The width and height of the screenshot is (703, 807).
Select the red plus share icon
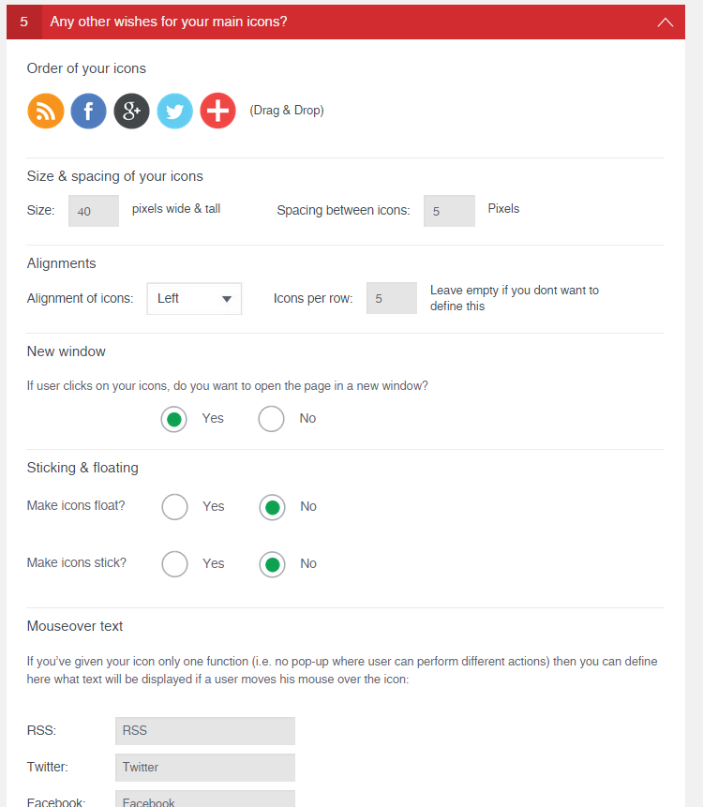(217, 111)
